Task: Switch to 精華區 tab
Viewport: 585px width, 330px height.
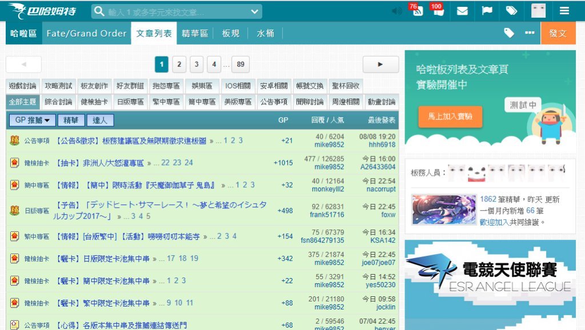Action: pyautogui.click(x=195, y=33)
